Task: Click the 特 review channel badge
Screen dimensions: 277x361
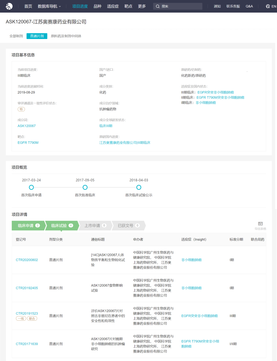Action: [x=21, y=109]
